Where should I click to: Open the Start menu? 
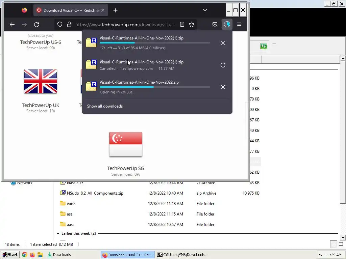(10, 255)
